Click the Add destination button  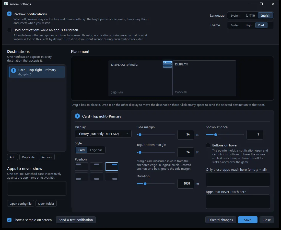[12, 157]
